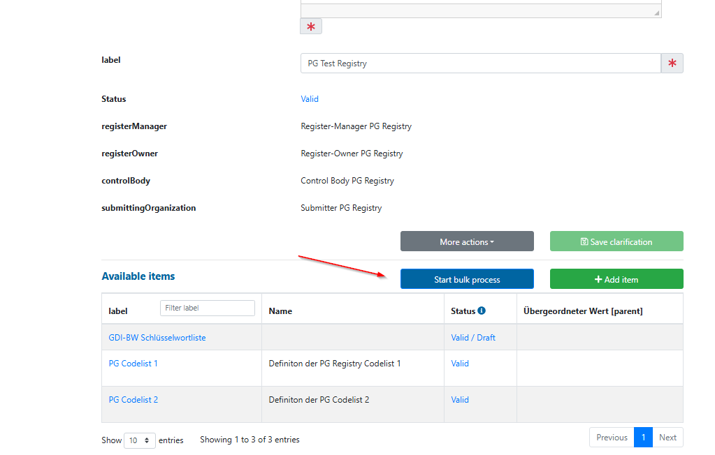Viewport: 715px width, 455px height.
Task: Focus the Filter label input field
Action: tap(207, 308)
